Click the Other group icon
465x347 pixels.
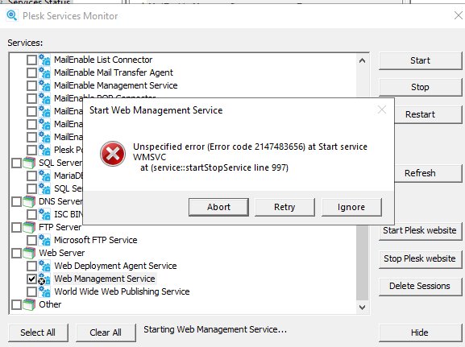pyautogui.click(x=29, y=304)
